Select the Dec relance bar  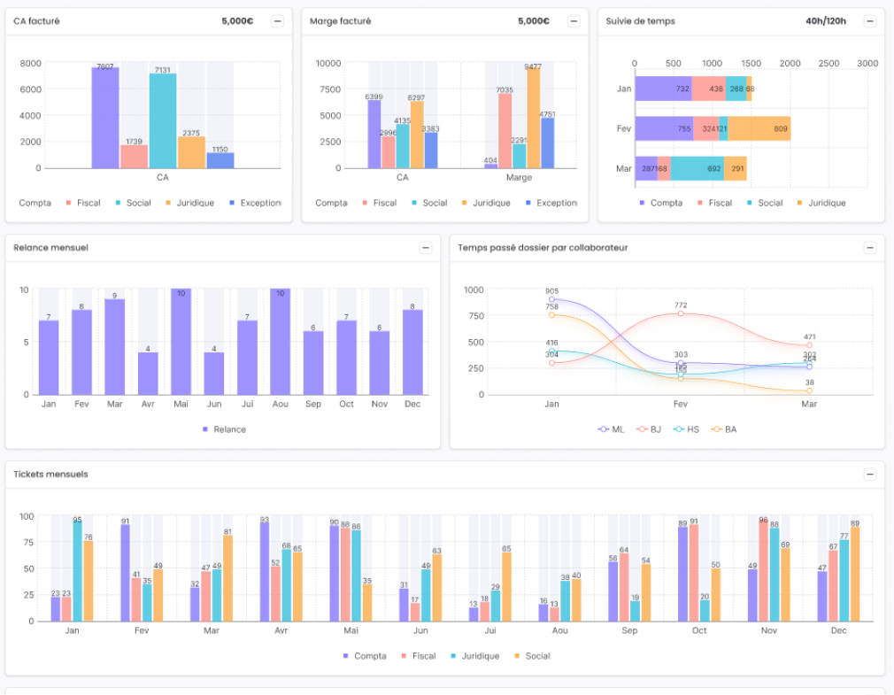(412, 352)
